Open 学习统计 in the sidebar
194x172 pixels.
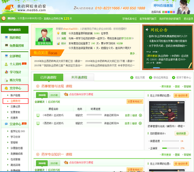pos(14,72)
